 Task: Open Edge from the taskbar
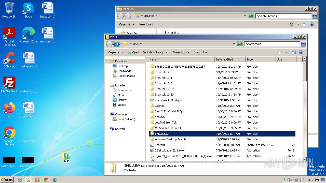pyautogui.click(x=55, y=180)
